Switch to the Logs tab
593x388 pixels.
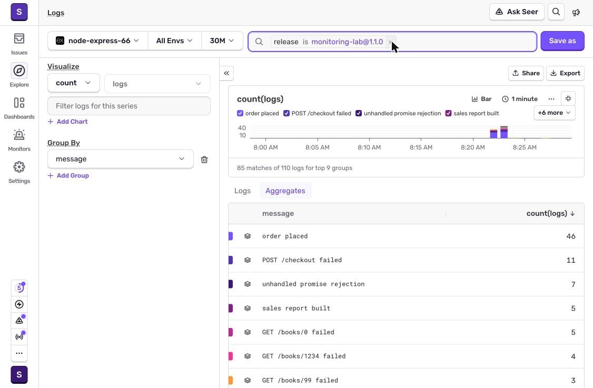tap(242, 191)
